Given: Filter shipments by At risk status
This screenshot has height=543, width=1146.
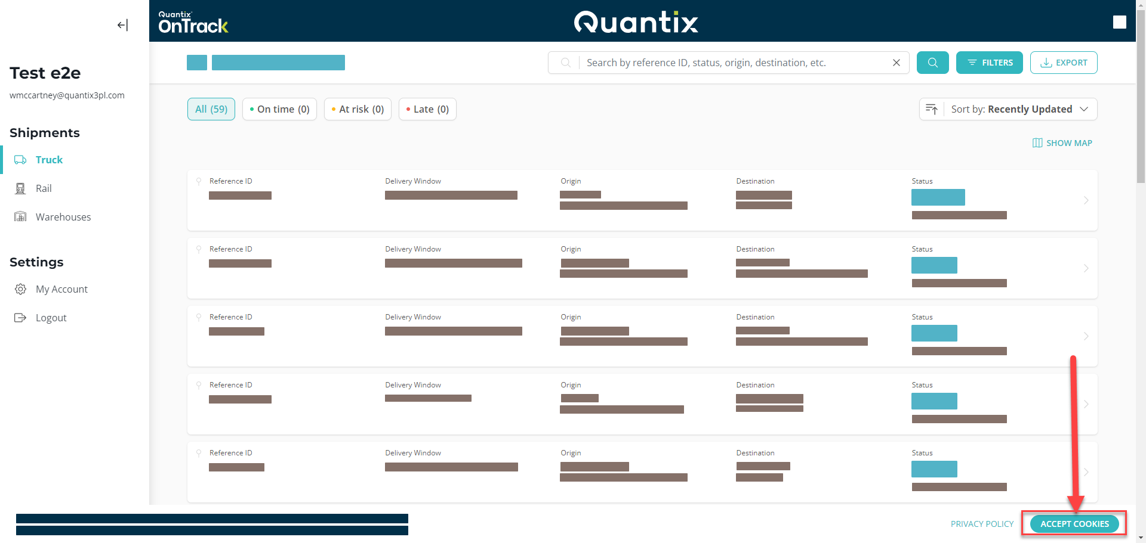Looking at the screenshot, I should click(358, 109).
